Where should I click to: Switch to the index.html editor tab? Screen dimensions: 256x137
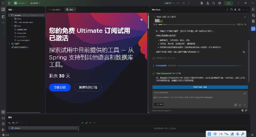(x=55, y=10)
